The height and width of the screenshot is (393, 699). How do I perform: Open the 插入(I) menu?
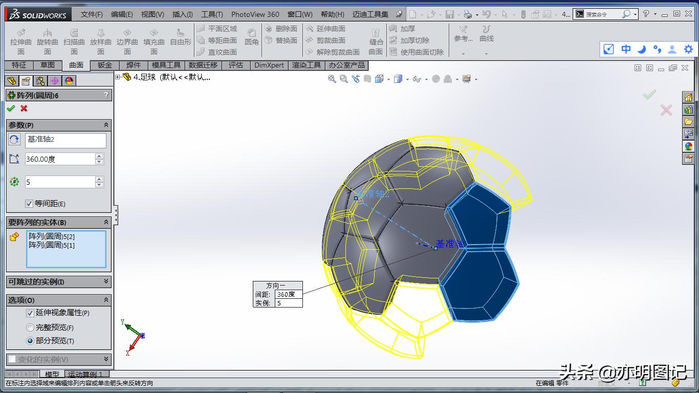click(x=182, y=14)
